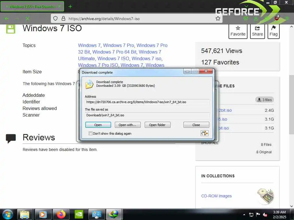This screenshot has width=294, height=220.
Task: Click the 8 Original entry
Action: point(264,152)
